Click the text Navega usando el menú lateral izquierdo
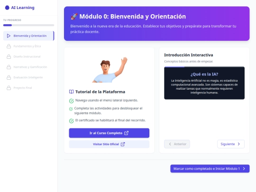This screenshot has width=256, height=192. (x=107, y=100)
